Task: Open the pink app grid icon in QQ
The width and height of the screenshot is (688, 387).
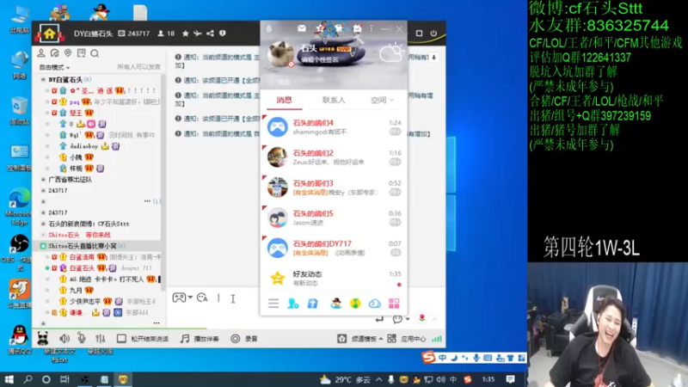Action: point(394,304)
